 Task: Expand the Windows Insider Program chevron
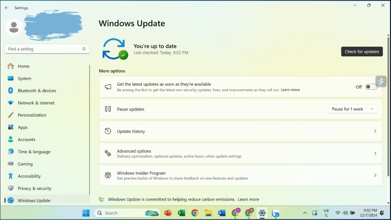[x=375, y=175]
